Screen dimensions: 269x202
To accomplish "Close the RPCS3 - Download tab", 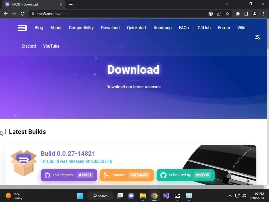I will [61, 4].
